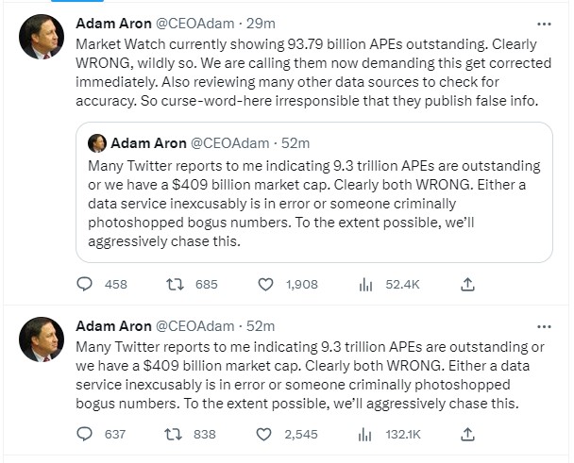View analytics for tweet with 132.1K views
This screenshot has height=463, width=574.
click(x=365, y=435)
